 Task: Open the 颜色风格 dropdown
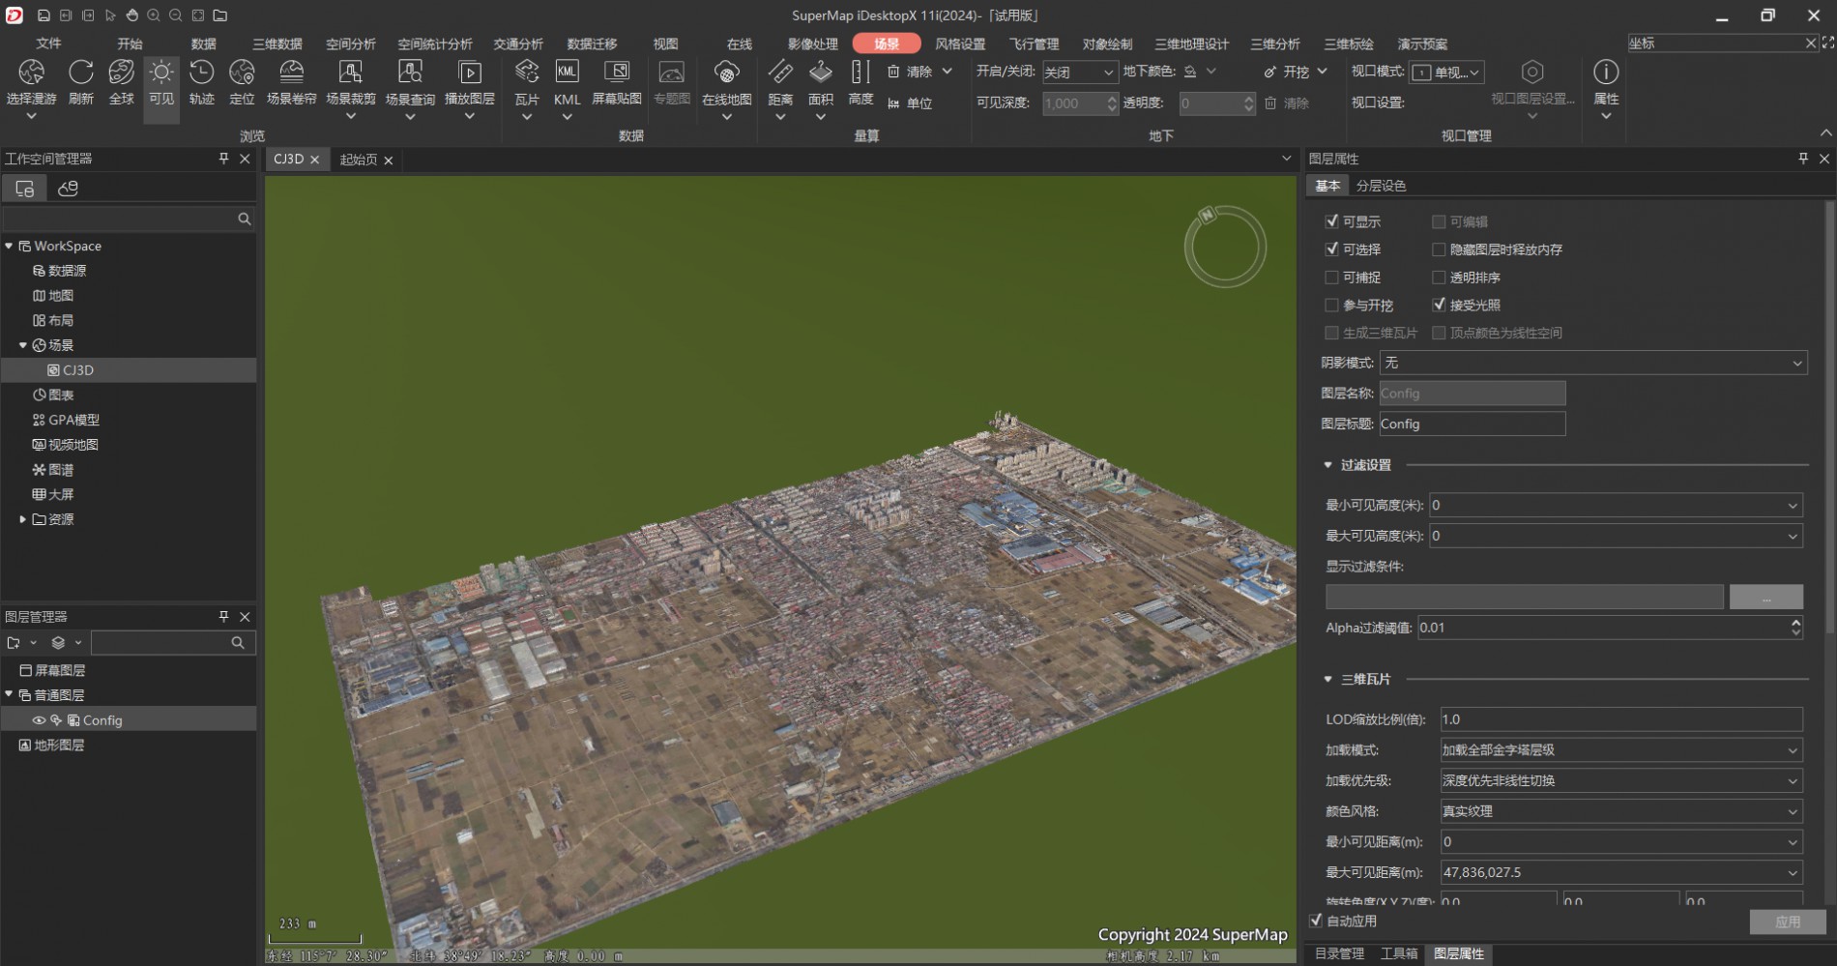pyautogui.click(x=1621, y=811)
